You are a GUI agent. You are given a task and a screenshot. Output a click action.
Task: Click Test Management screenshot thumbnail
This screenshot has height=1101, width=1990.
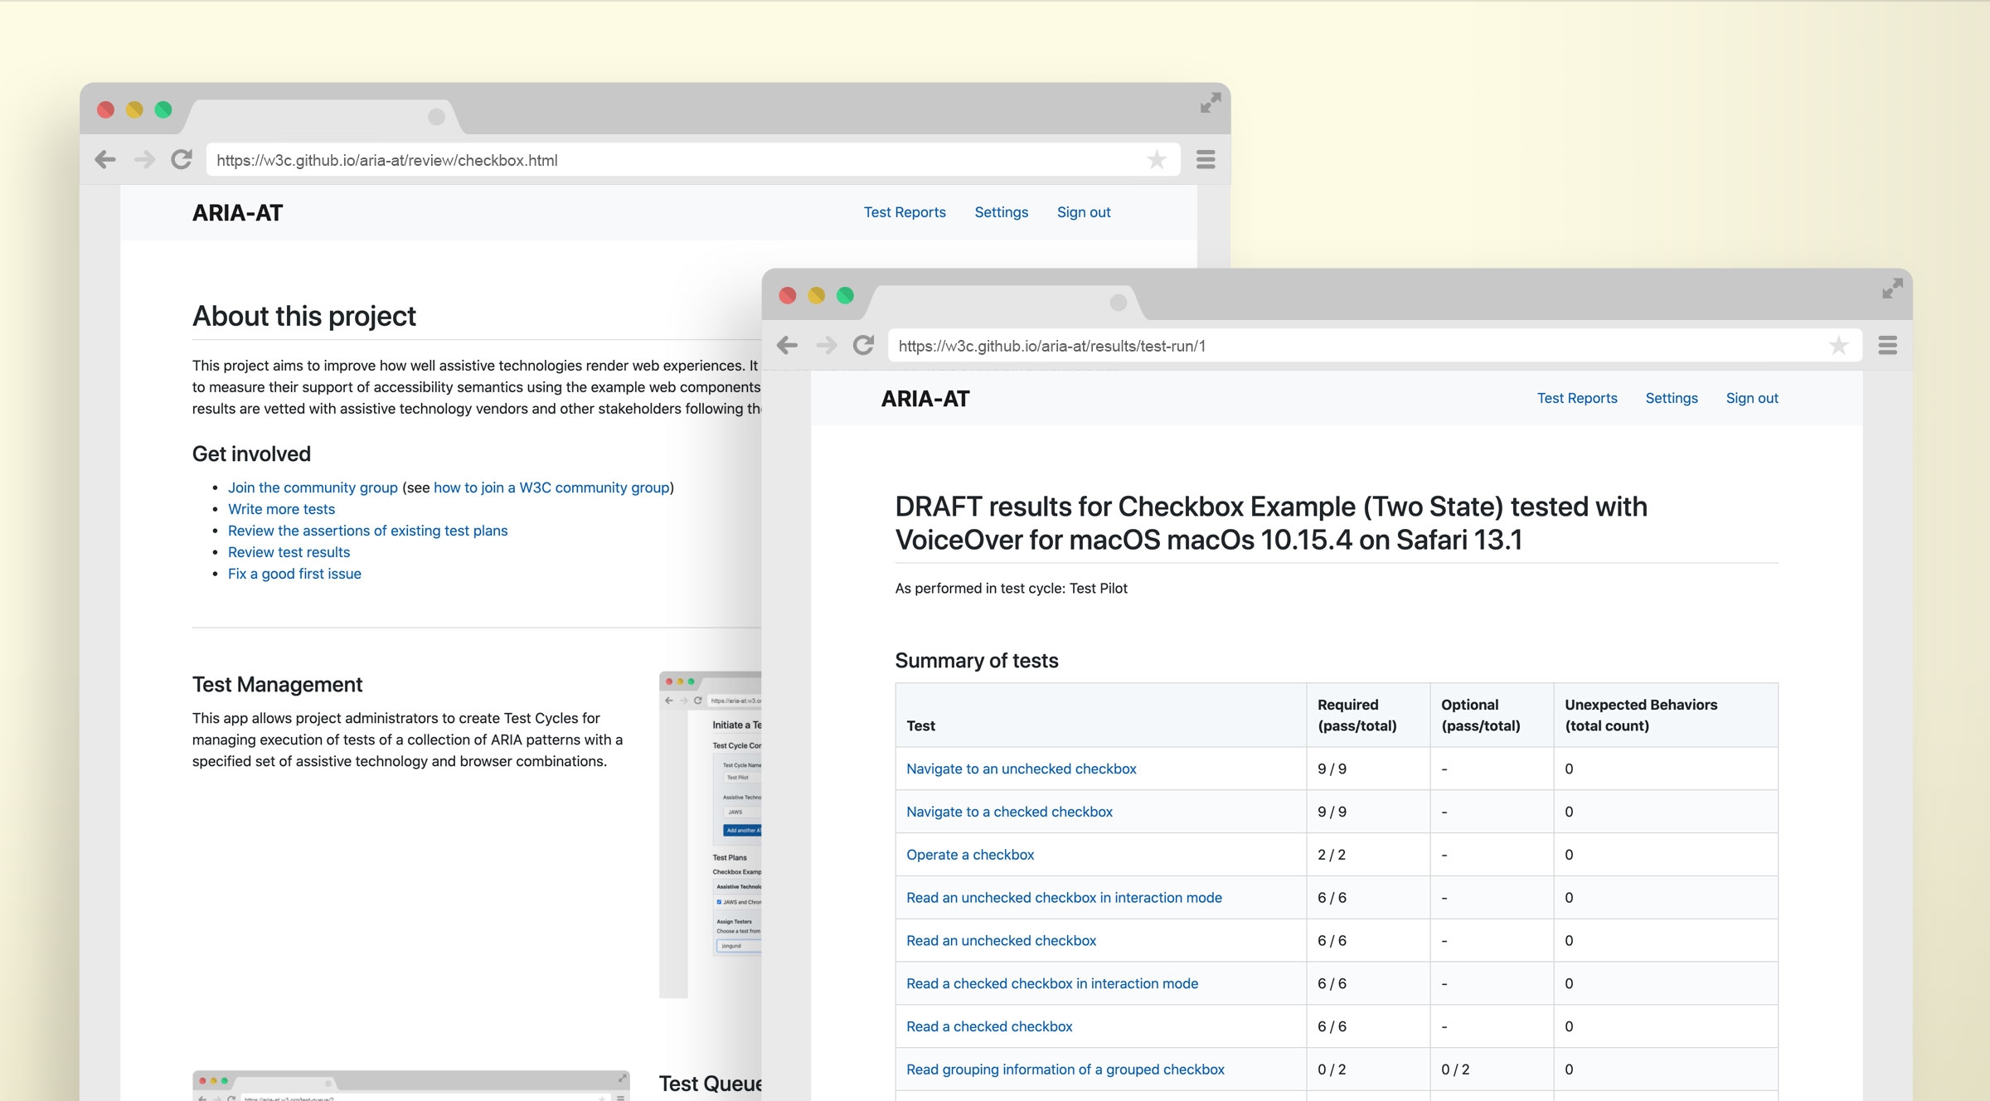tap(710, 834)
